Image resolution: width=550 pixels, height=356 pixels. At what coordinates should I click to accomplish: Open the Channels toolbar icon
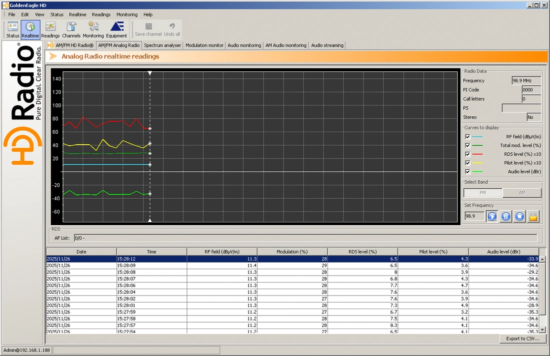(71, 29)
